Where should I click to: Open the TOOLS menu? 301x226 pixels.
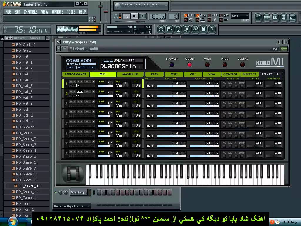pyautogui.click(x=71, y=12)
